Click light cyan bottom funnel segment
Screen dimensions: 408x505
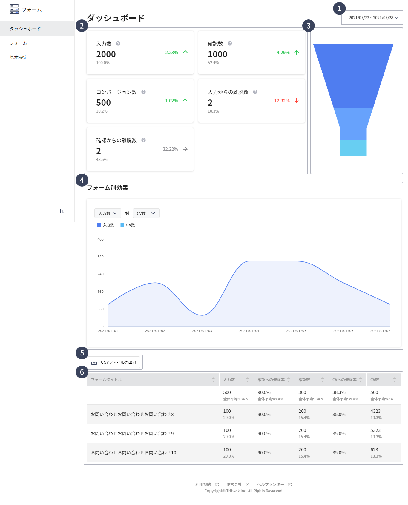[353, 148]
